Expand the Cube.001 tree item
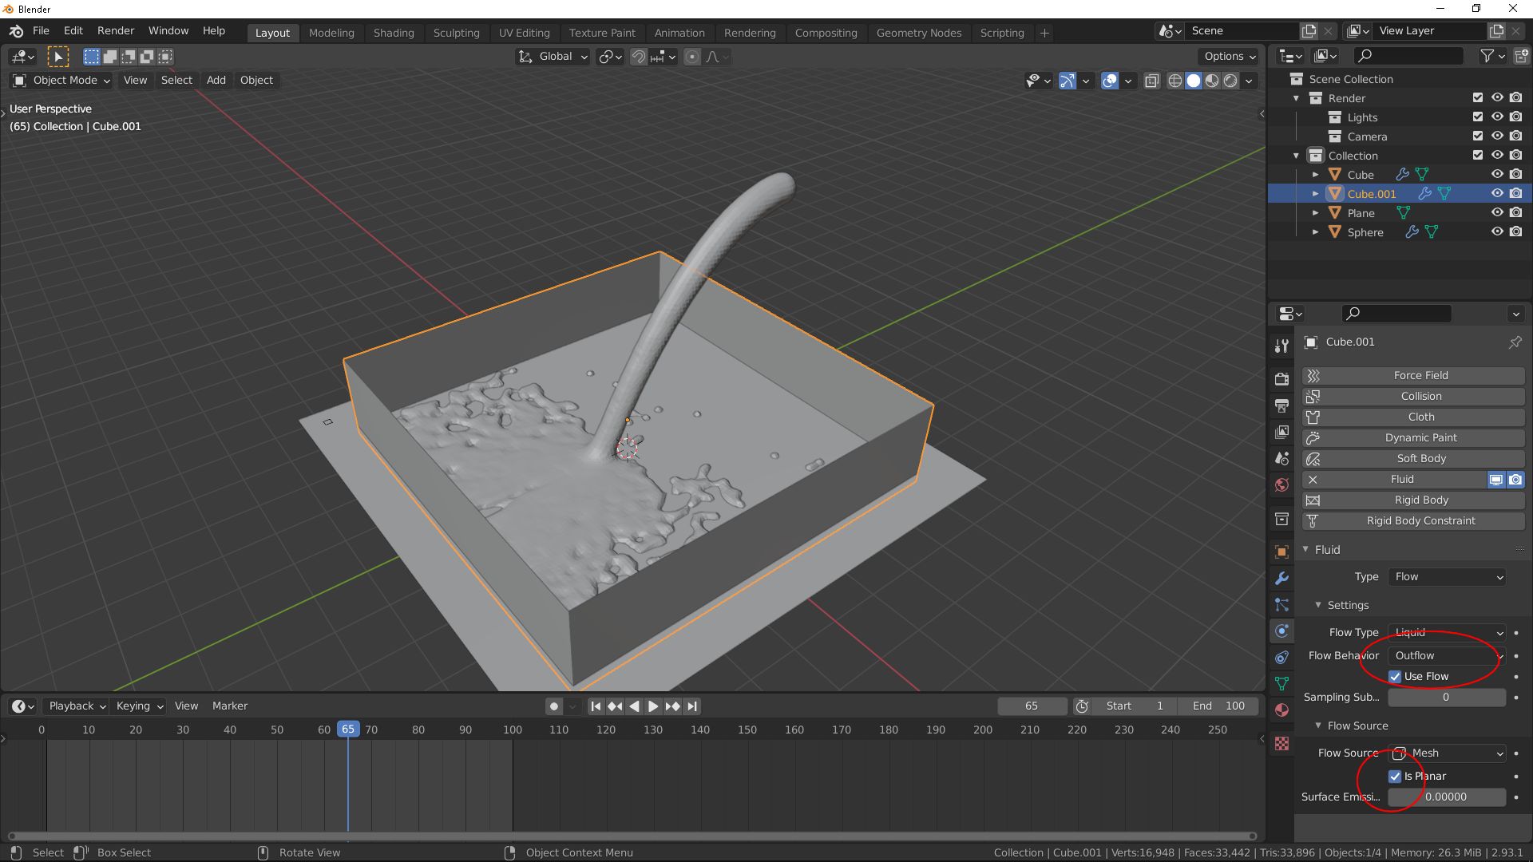 click(1315, 193)
